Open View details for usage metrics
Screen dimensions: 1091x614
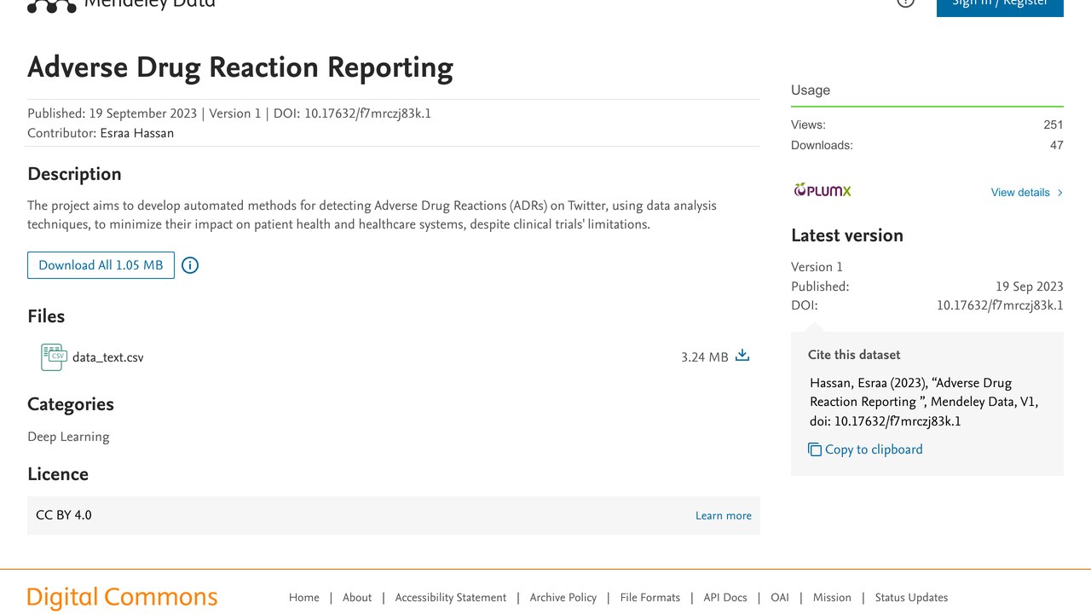click(1020, 193)
